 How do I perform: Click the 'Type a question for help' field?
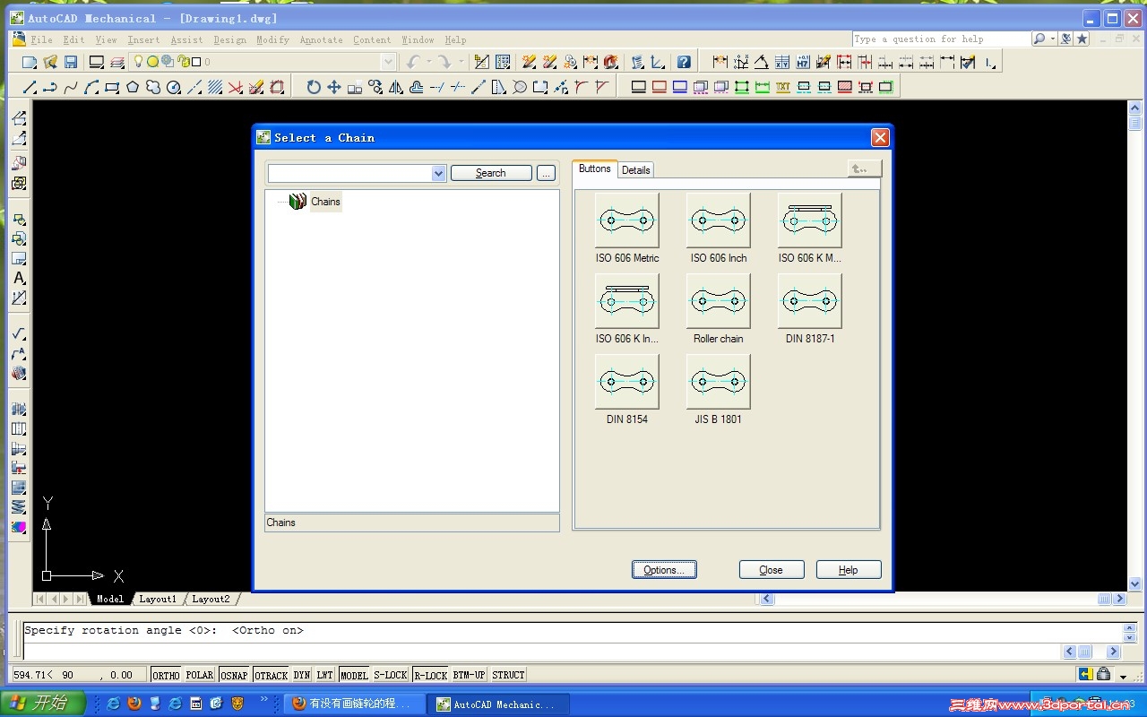coord(941,39)
